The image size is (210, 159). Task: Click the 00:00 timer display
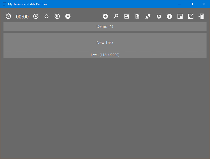22,17
